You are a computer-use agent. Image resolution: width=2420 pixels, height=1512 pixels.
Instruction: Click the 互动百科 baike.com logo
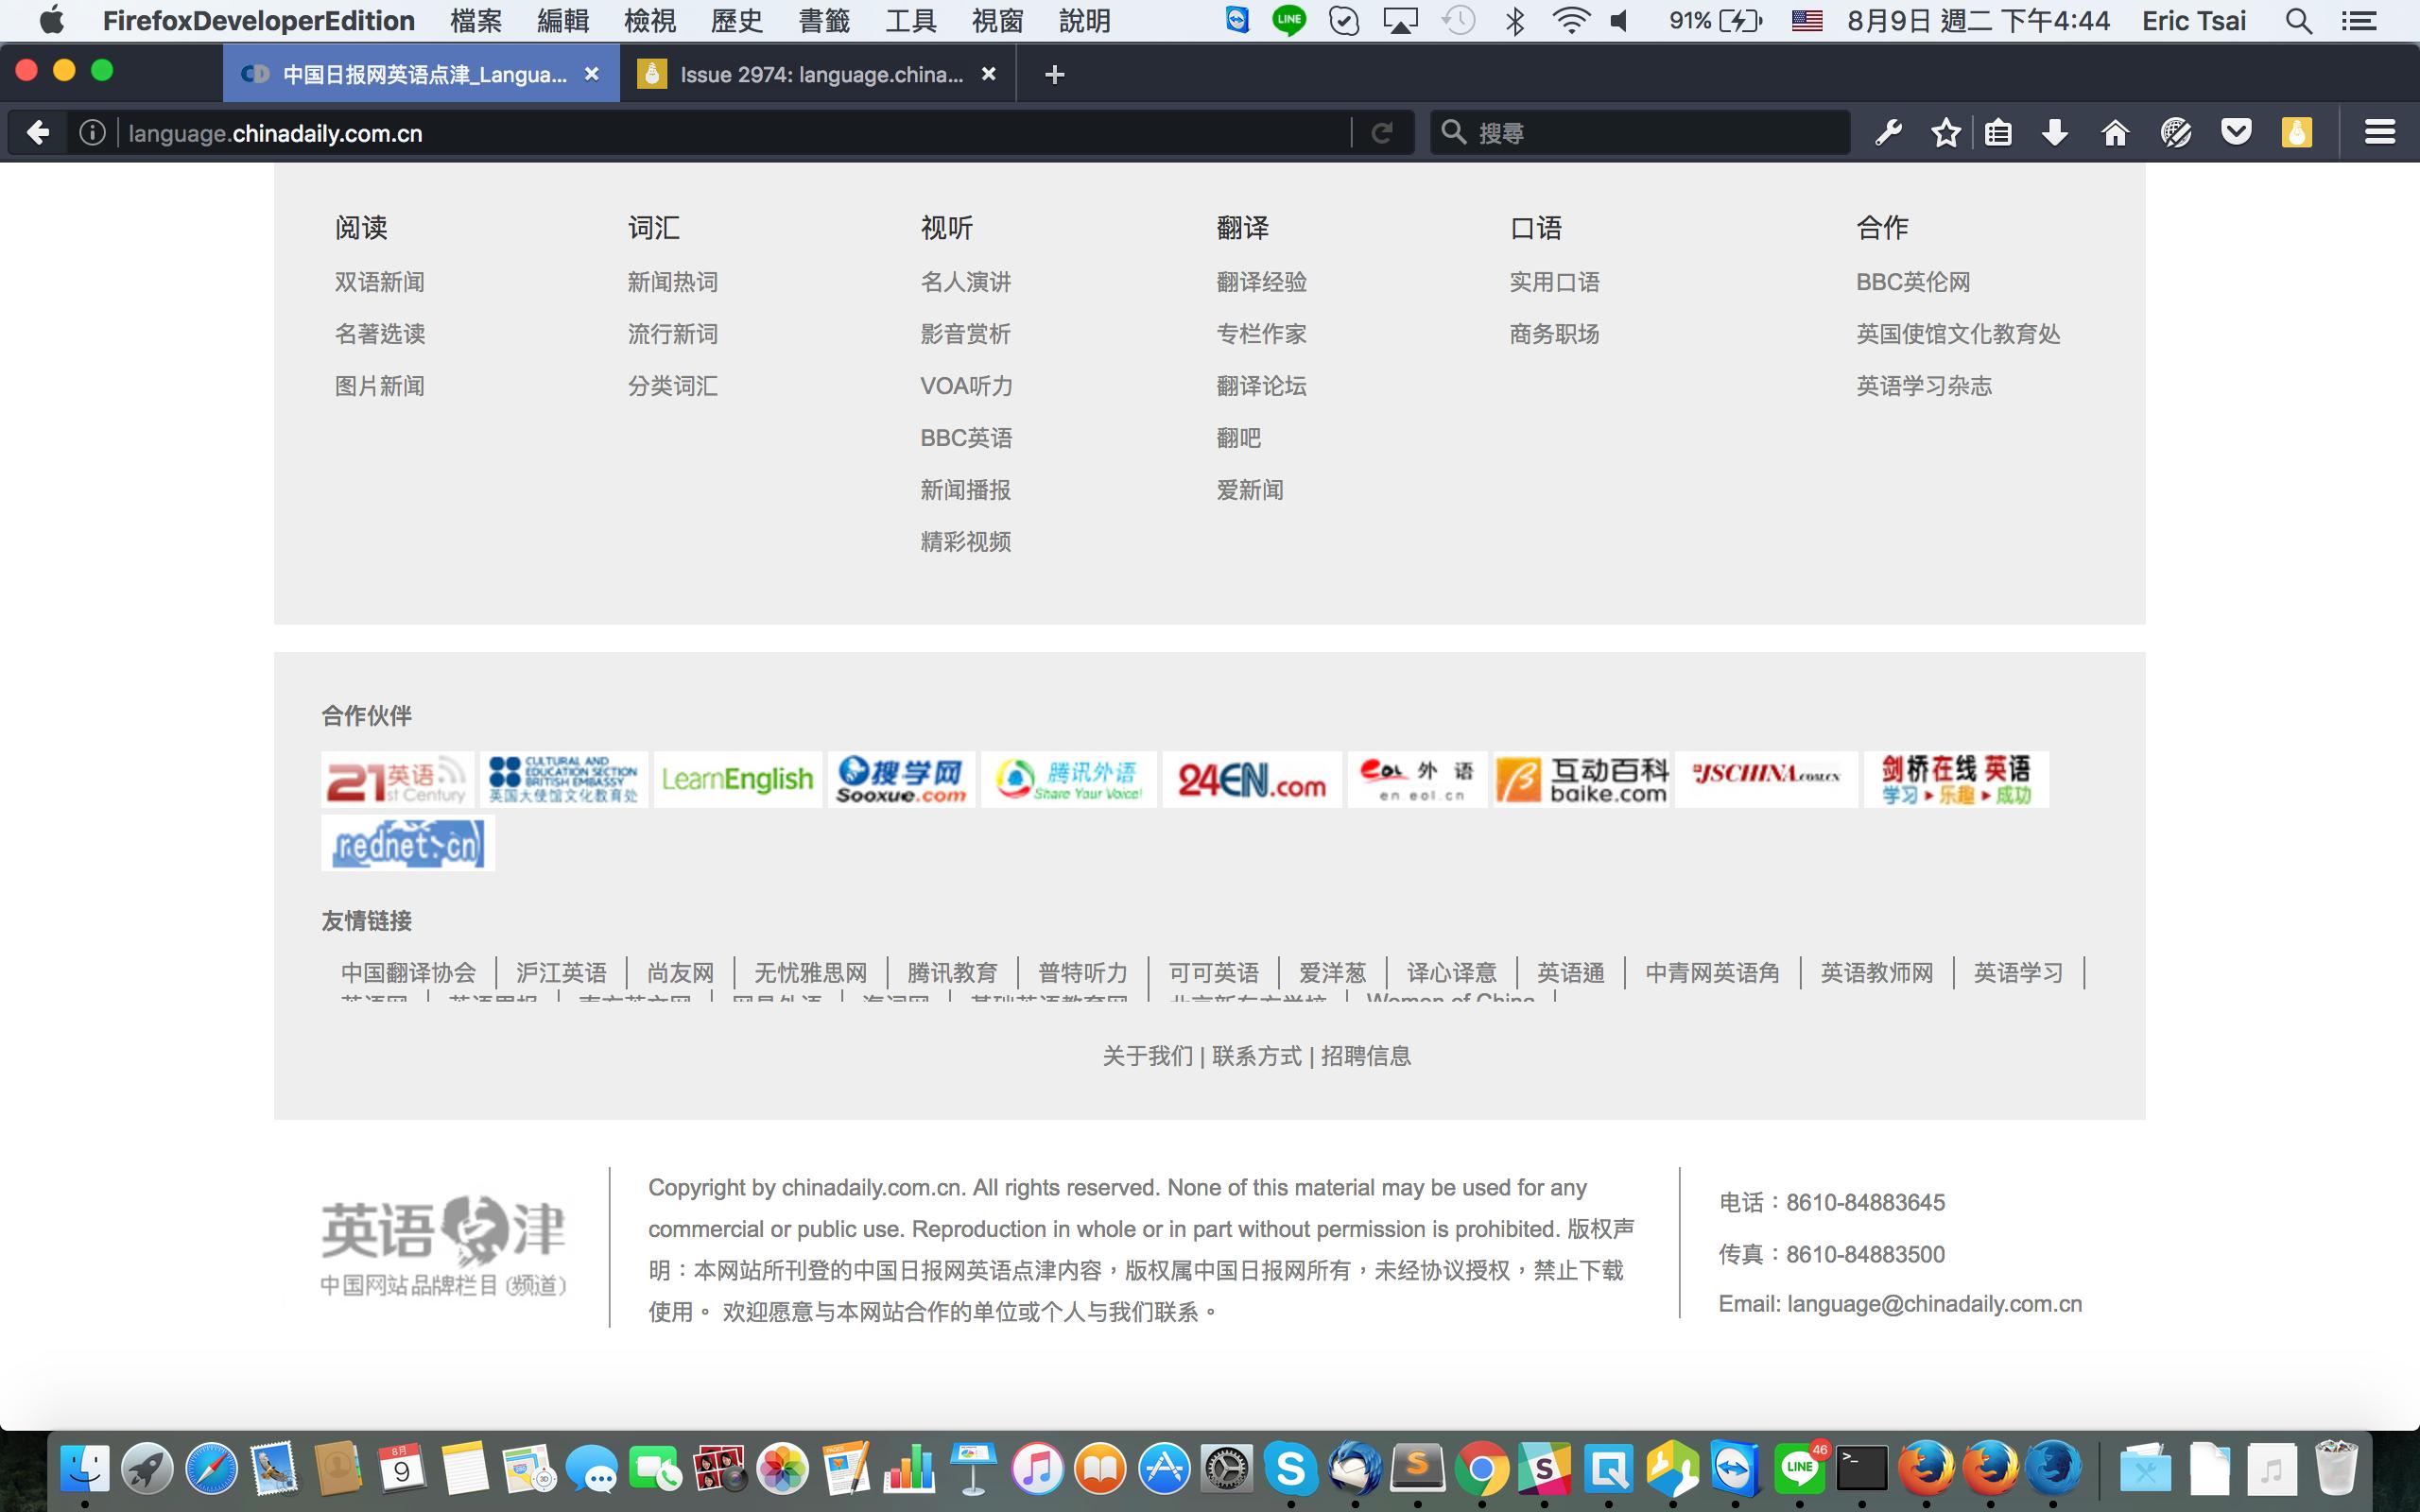1582,779
